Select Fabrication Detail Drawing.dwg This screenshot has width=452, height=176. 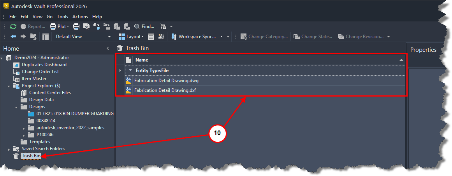tap(166, 81)
